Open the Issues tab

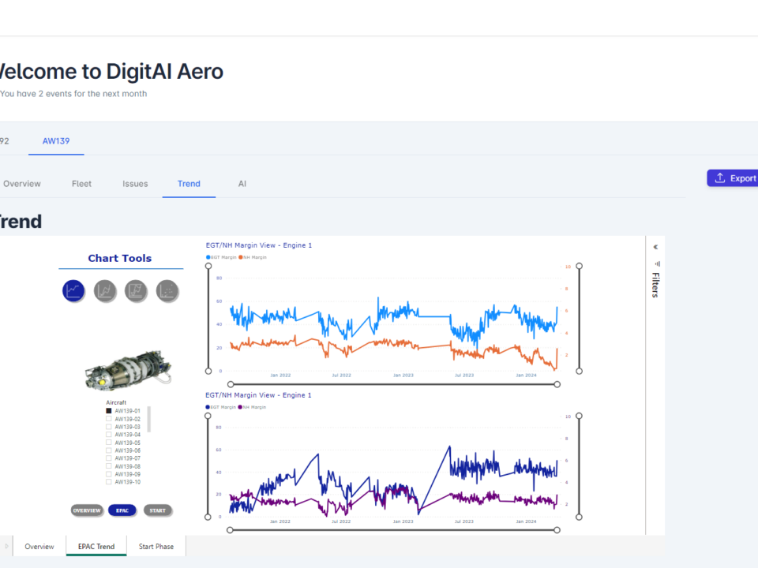point(135,184)
